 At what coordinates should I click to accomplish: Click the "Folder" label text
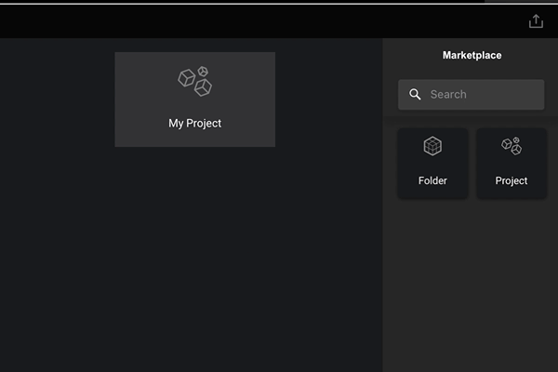tap(432, 180)
